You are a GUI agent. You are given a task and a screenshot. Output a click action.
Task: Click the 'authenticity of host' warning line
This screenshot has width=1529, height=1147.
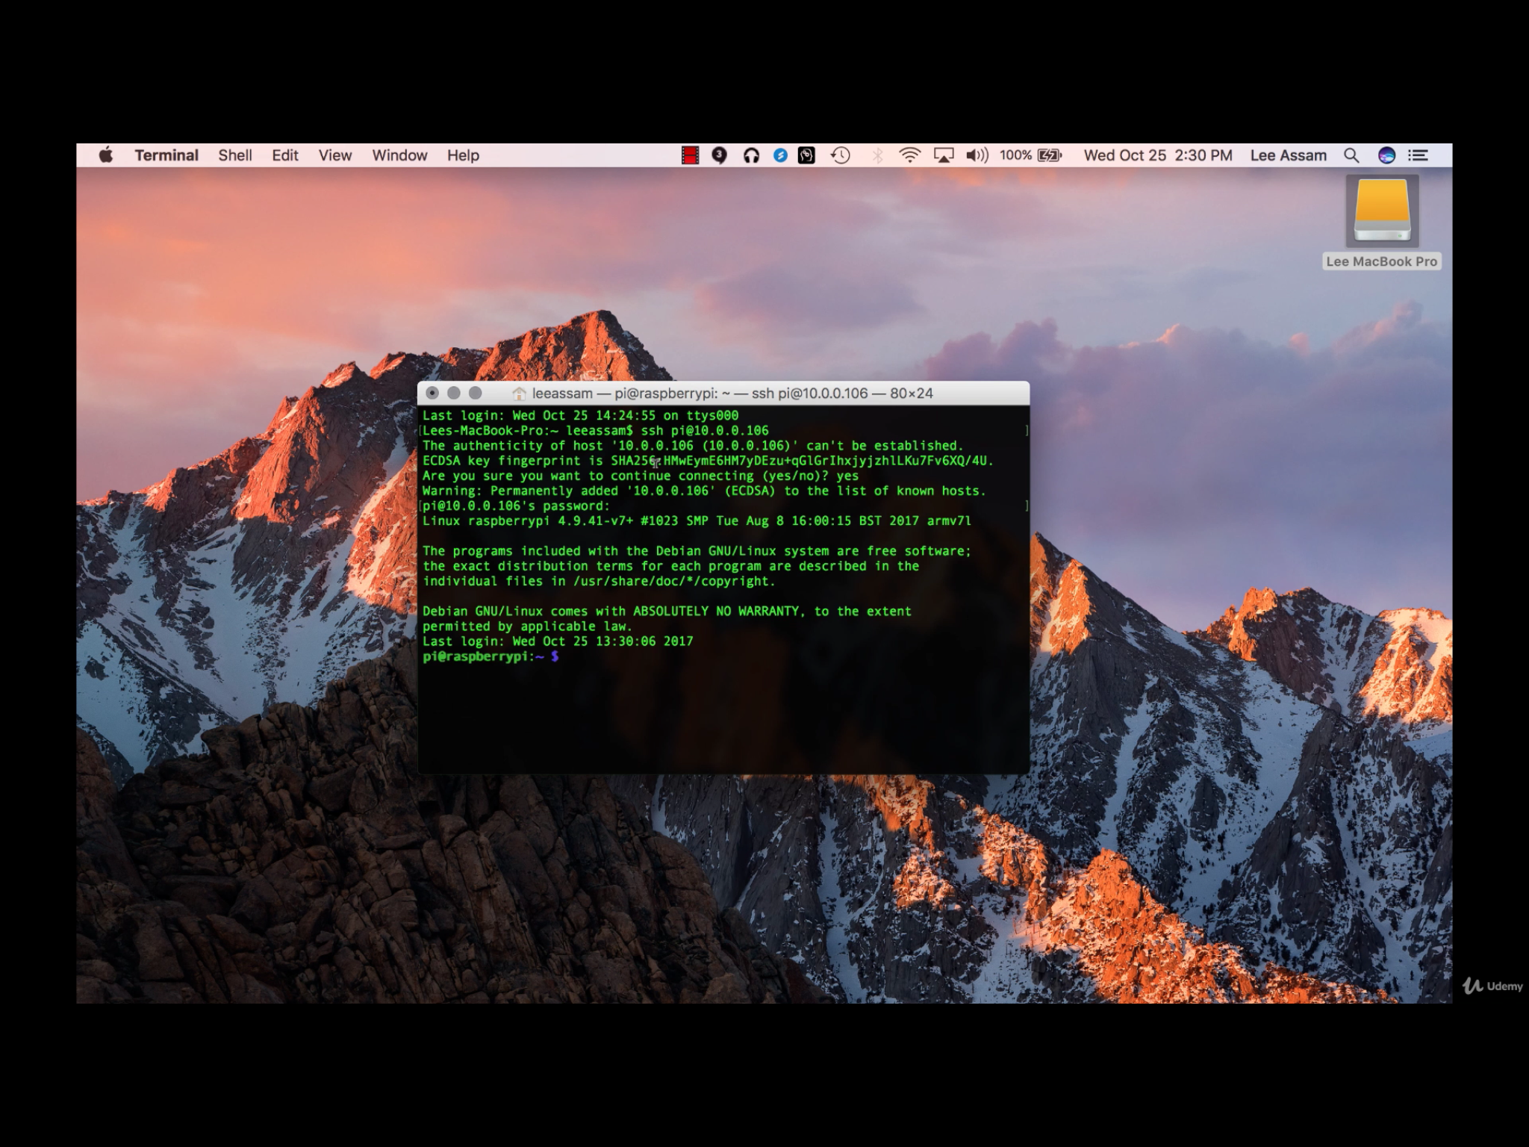coord(693,446)
